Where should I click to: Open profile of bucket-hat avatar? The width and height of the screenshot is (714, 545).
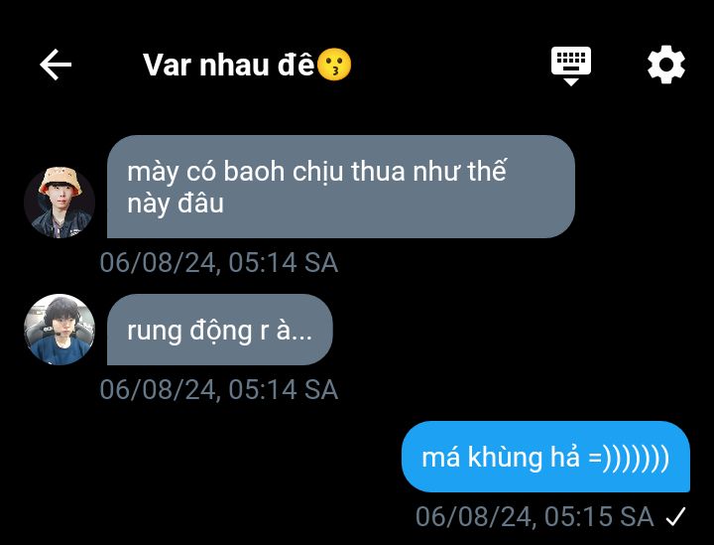pos(59,203)
